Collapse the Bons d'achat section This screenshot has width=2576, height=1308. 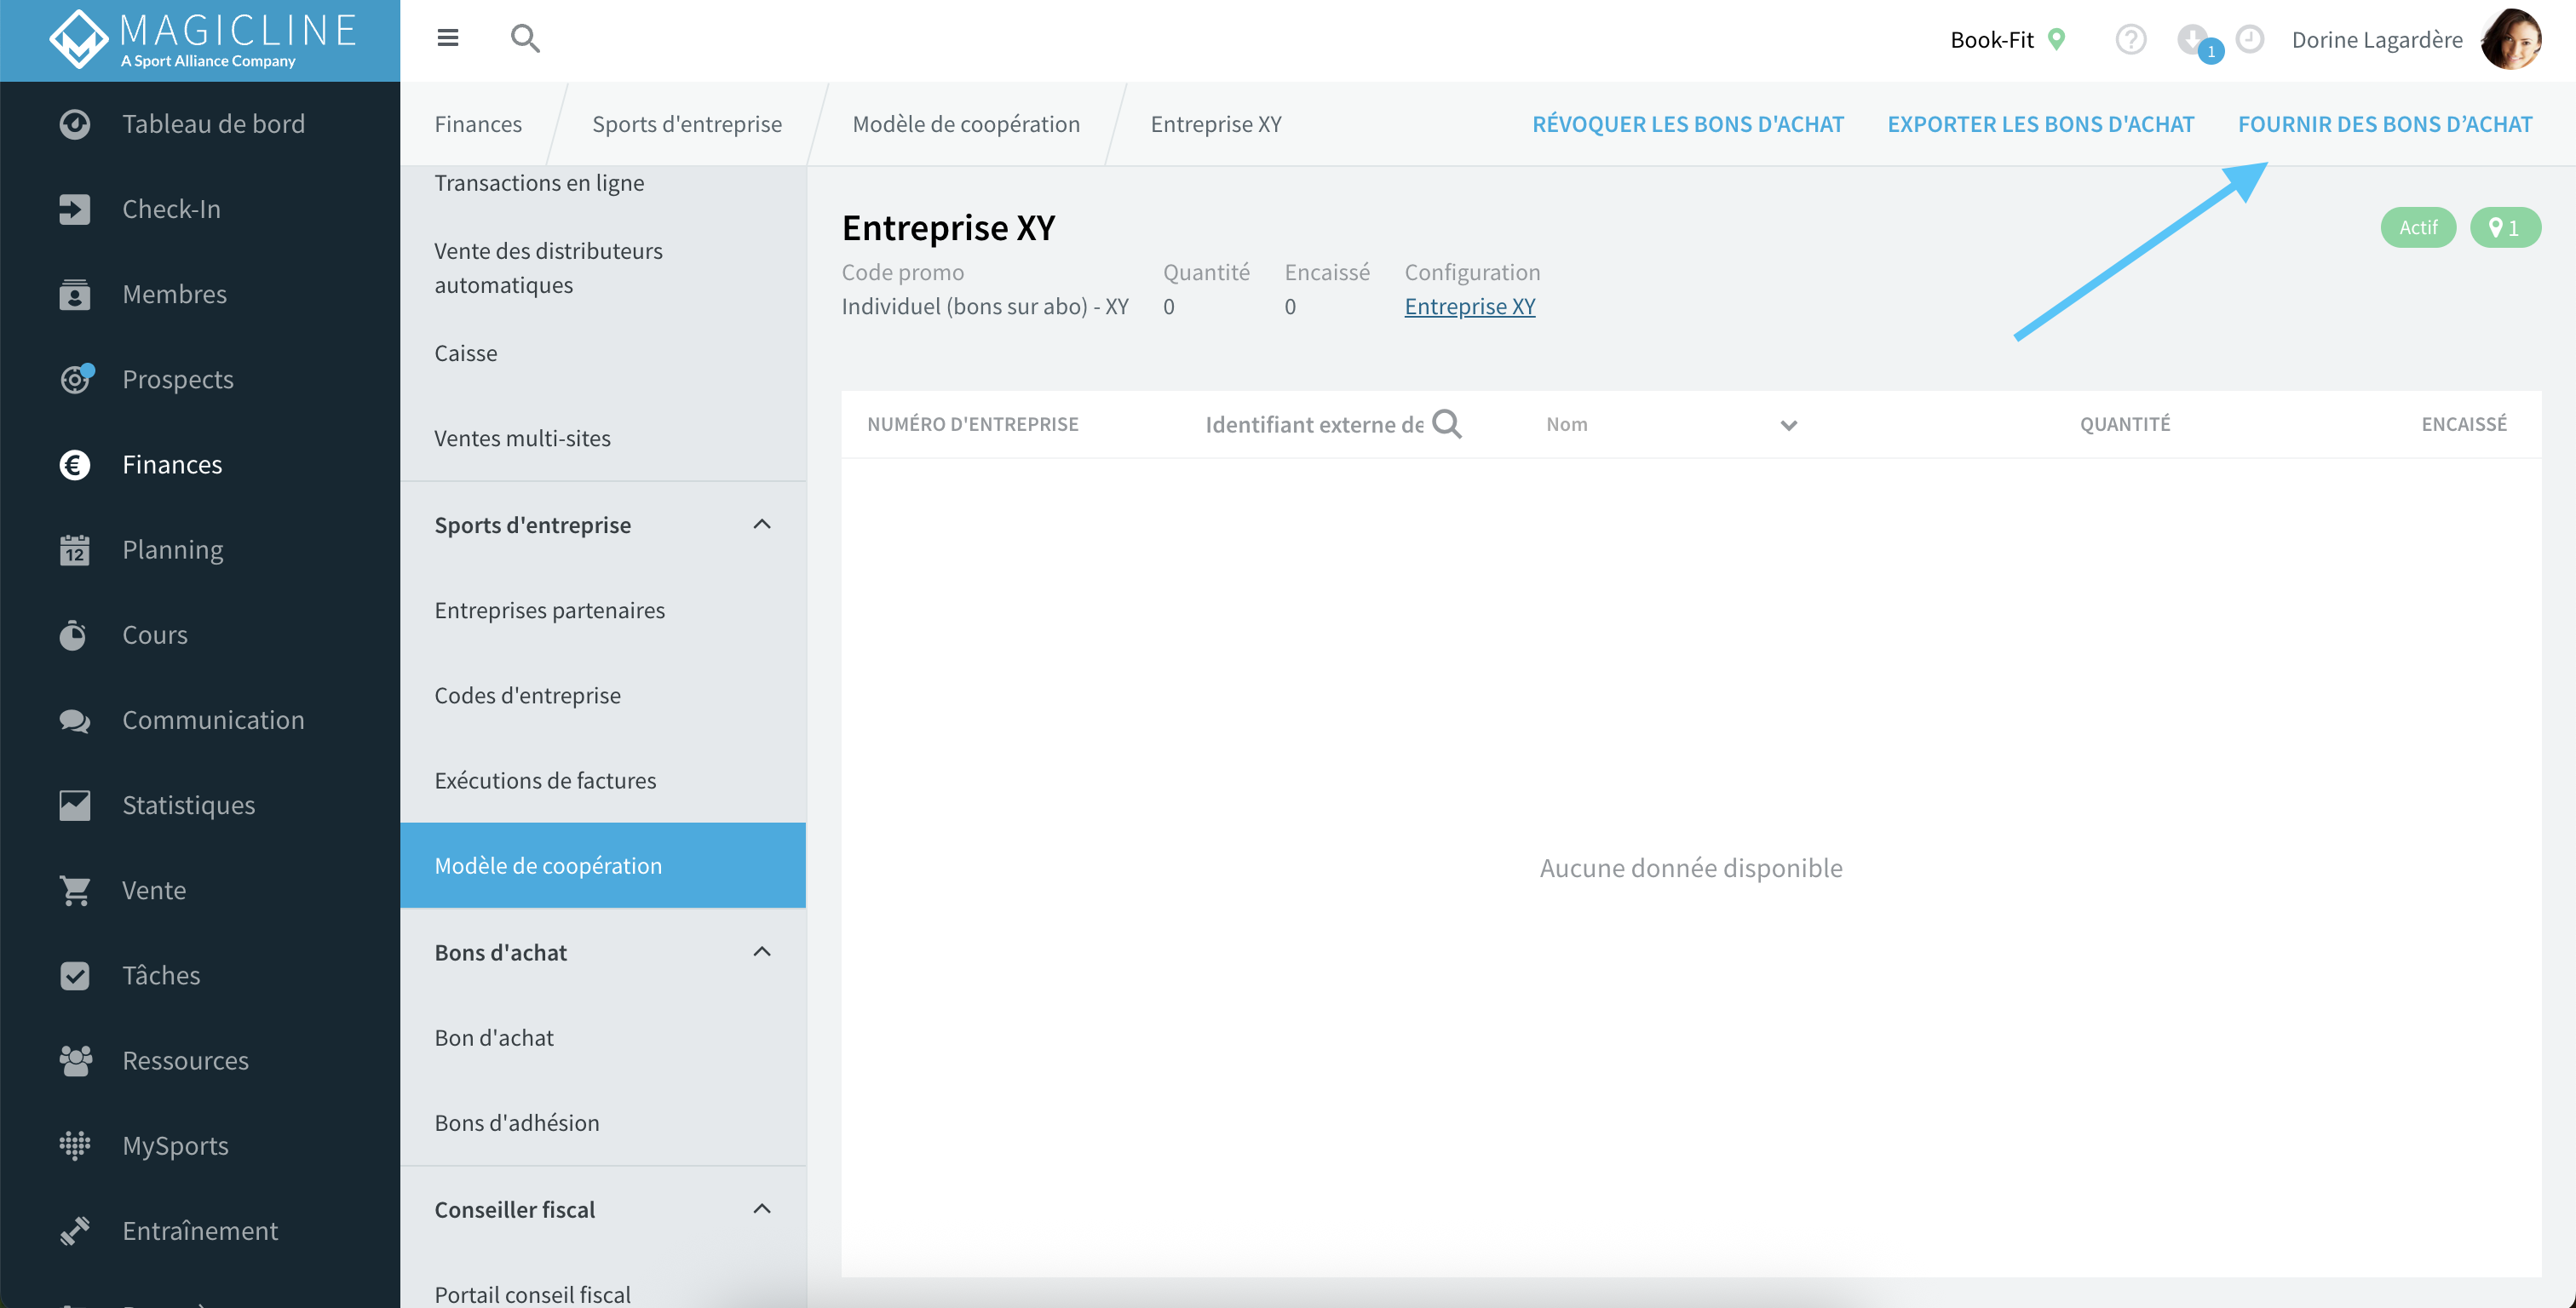(762, 952)
